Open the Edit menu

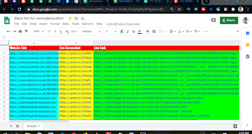24,24
